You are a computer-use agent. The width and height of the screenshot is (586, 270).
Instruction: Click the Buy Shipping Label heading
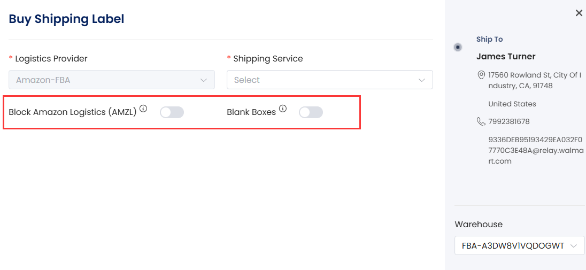click(x=66, y=19)
